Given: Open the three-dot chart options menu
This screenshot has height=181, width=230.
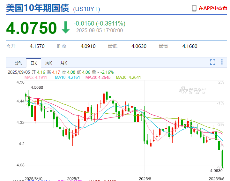Looking at the screenshot, I should point(222,62).
